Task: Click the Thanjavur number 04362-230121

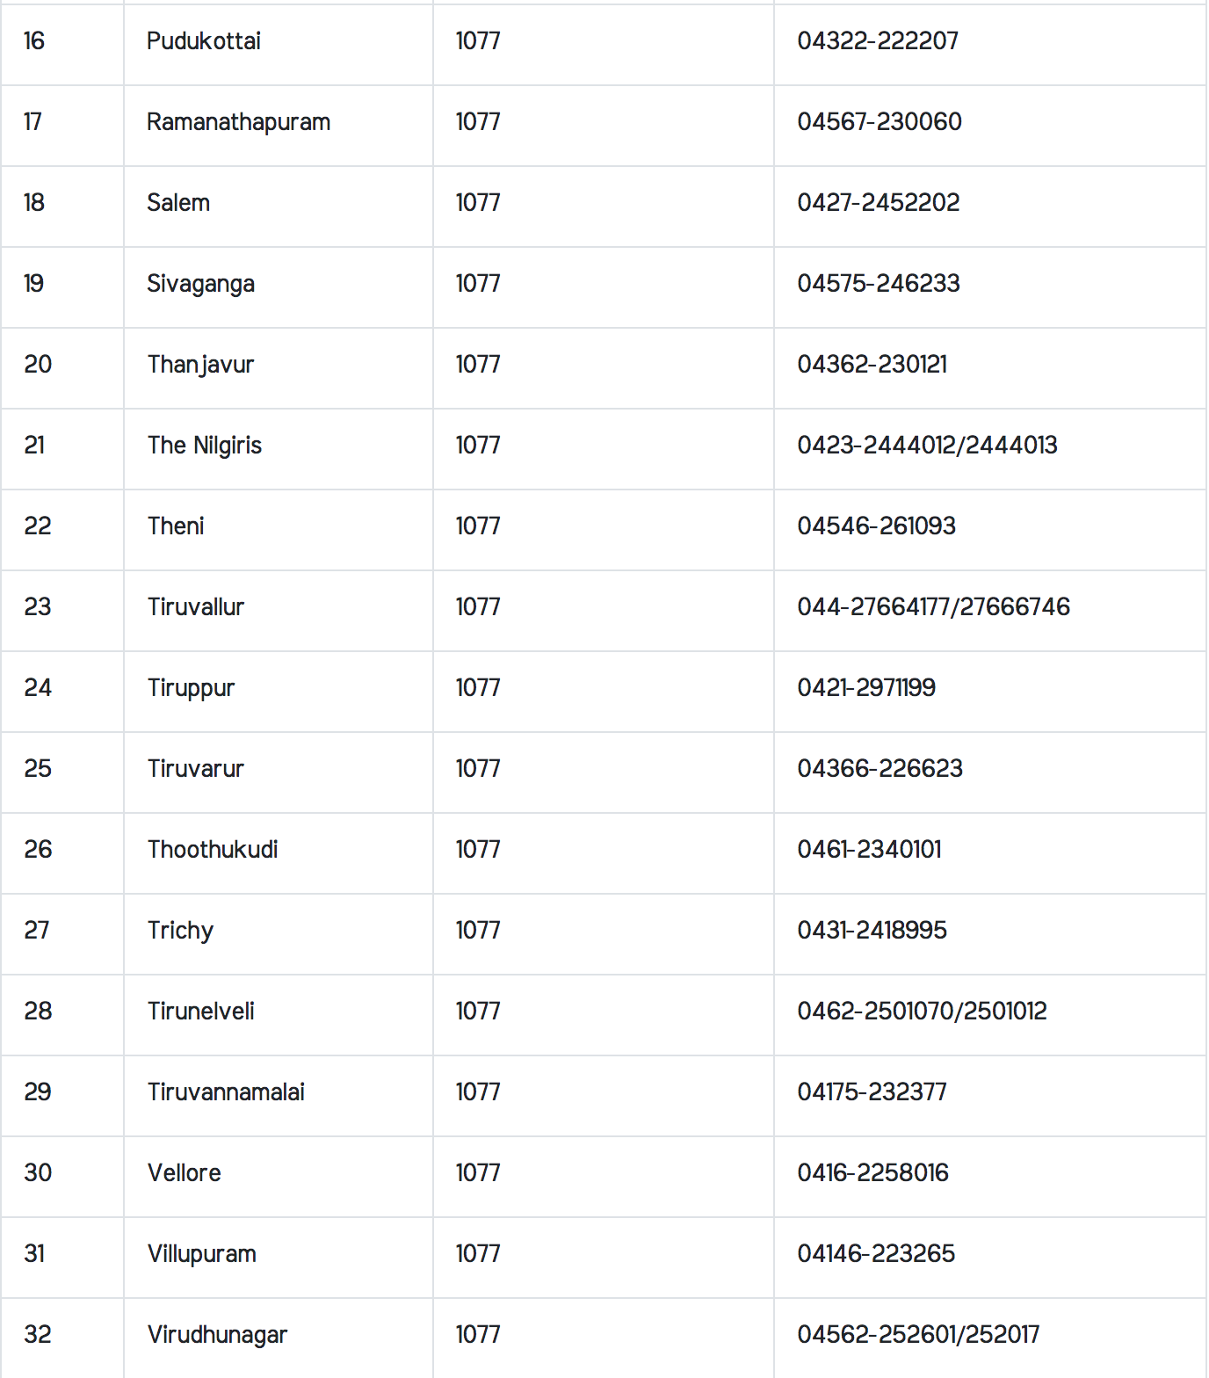Action: pos(872,365)
